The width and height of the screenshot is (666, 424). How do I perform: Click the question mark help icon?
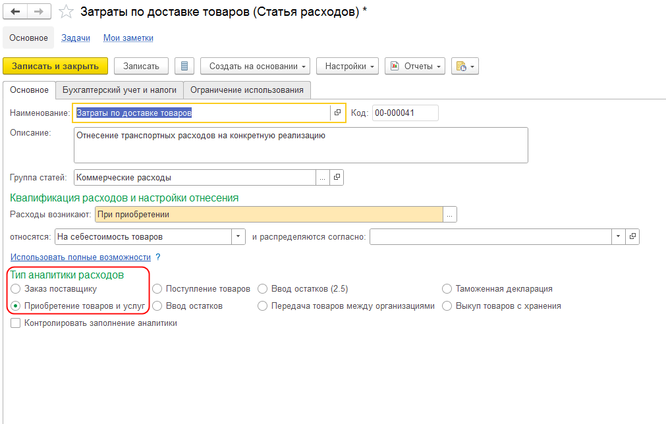click(158, 257)
